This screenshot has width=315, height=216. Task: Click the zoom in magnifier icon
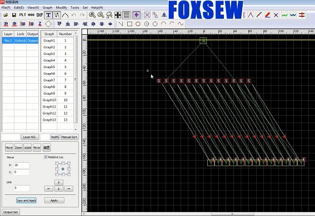tap(92, 15)
